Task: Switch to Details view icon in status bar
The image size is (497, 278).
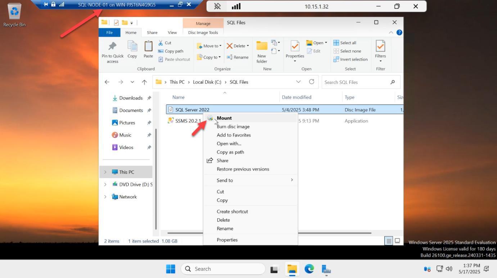Action: coord(389,241)
